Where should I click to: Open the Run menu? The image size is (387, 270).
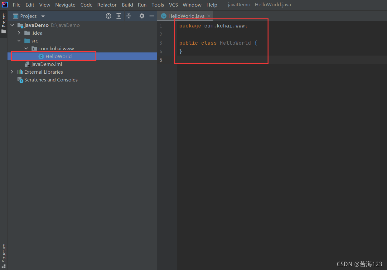click(x=142, y=5)
